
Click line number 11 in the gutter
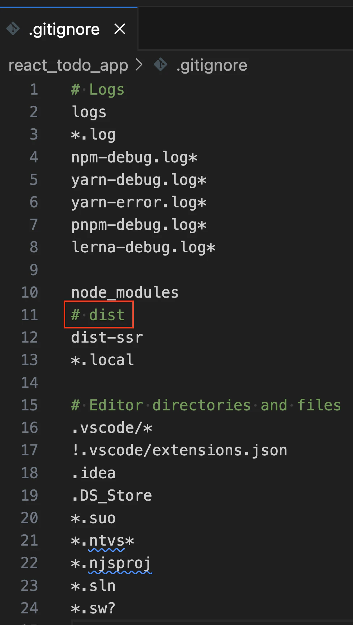pos(29,315)
